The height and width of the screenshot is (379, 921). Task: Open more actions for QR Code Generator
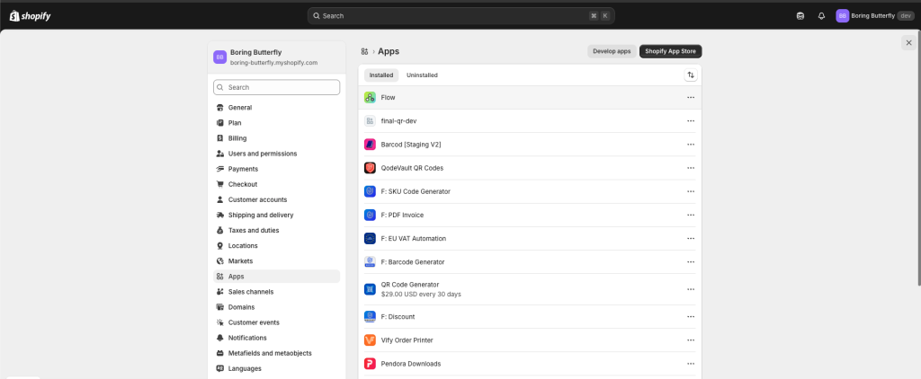tap(691, 289)
